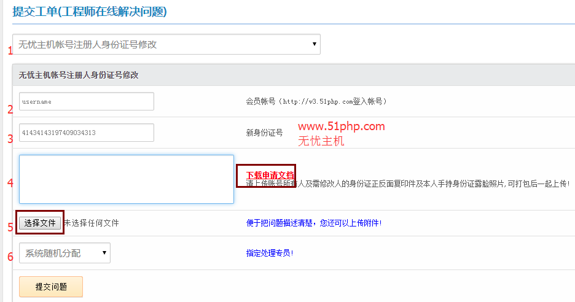Click the red 无忧主机 watermark text

(321, 141)
